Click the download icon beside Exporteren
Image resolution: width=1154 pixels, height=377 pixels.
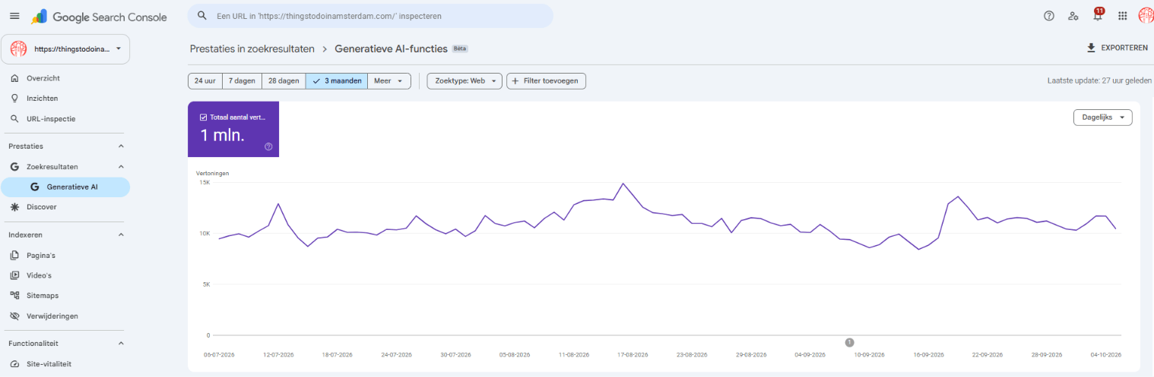click(x=1091, y=48)
